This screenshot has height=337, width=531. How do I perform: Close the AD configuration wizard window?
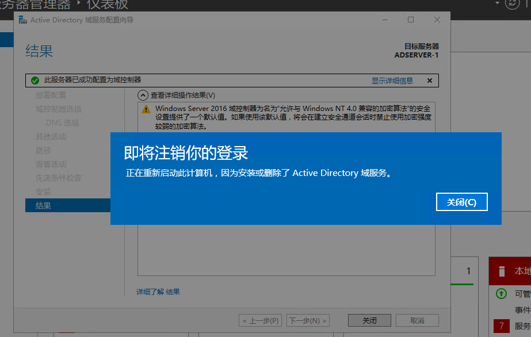pos(437,20)
